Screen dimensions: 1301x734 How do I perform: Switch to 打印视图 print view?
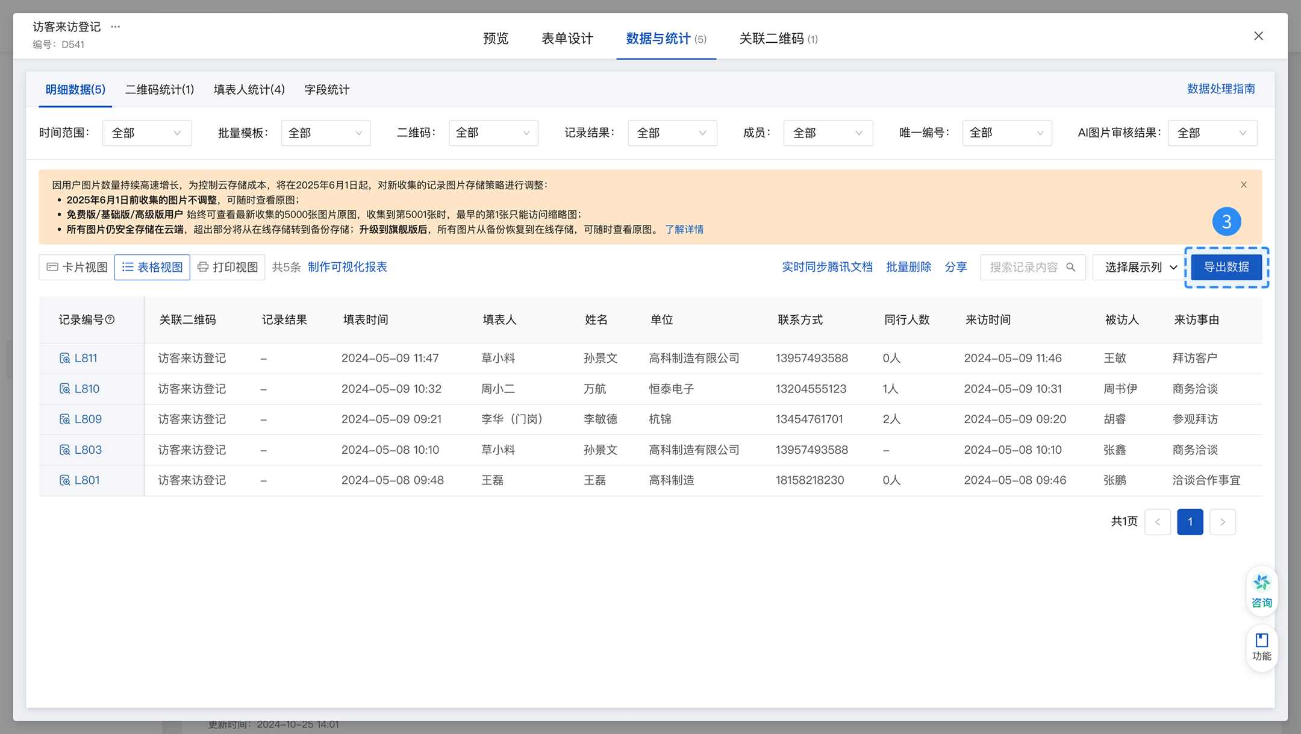click(x=227, y=267)
